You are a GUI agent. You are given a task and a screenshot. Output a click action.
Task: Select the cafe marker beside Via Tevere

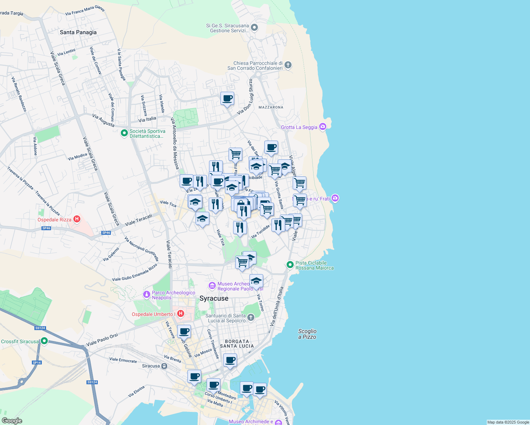pos(184,332)
